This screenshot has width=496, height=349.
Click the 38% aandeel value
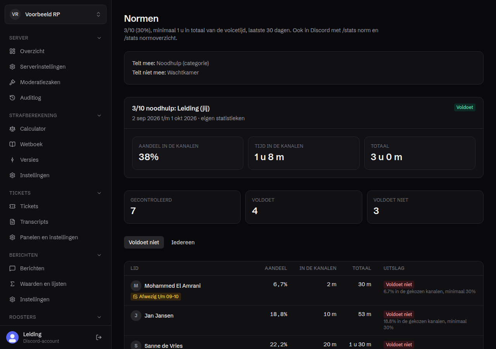149,157
